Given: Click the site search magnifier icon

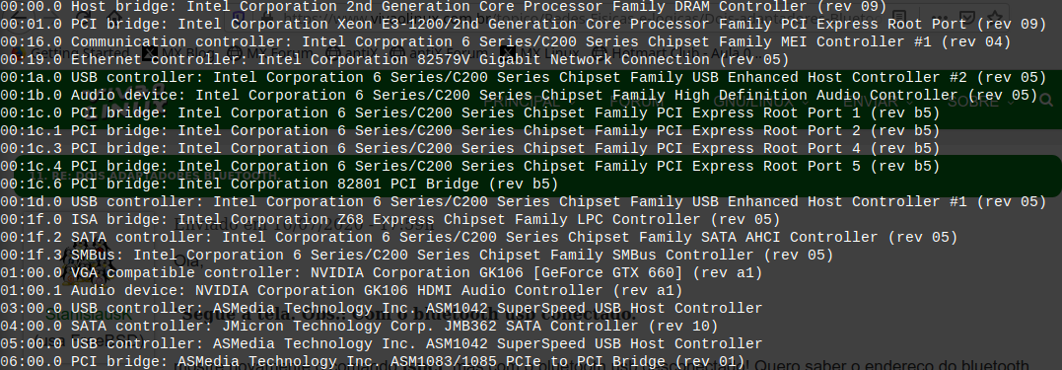Looking at the screenshot, I should (x=1046, y=101).
